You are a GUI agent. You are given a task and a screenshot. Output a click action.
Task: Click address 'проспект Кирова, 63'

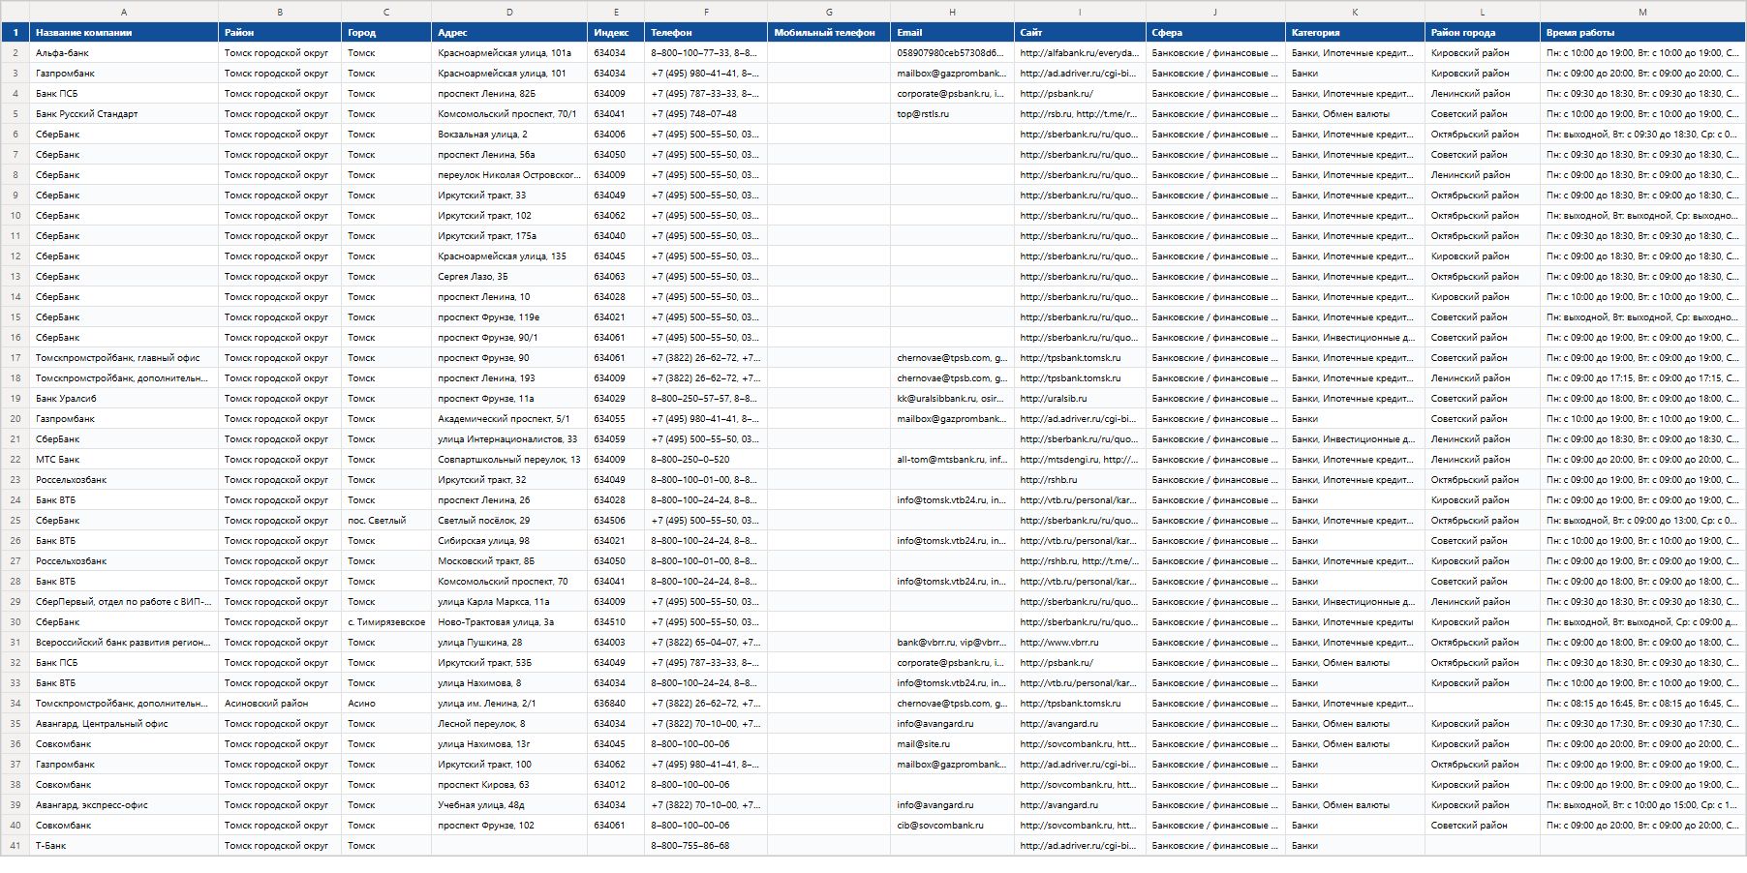[x=509, y=785]
